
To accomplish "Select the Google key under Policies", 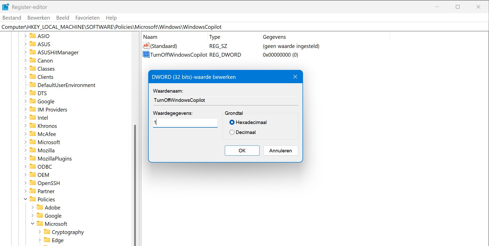I will click(53, 216).
